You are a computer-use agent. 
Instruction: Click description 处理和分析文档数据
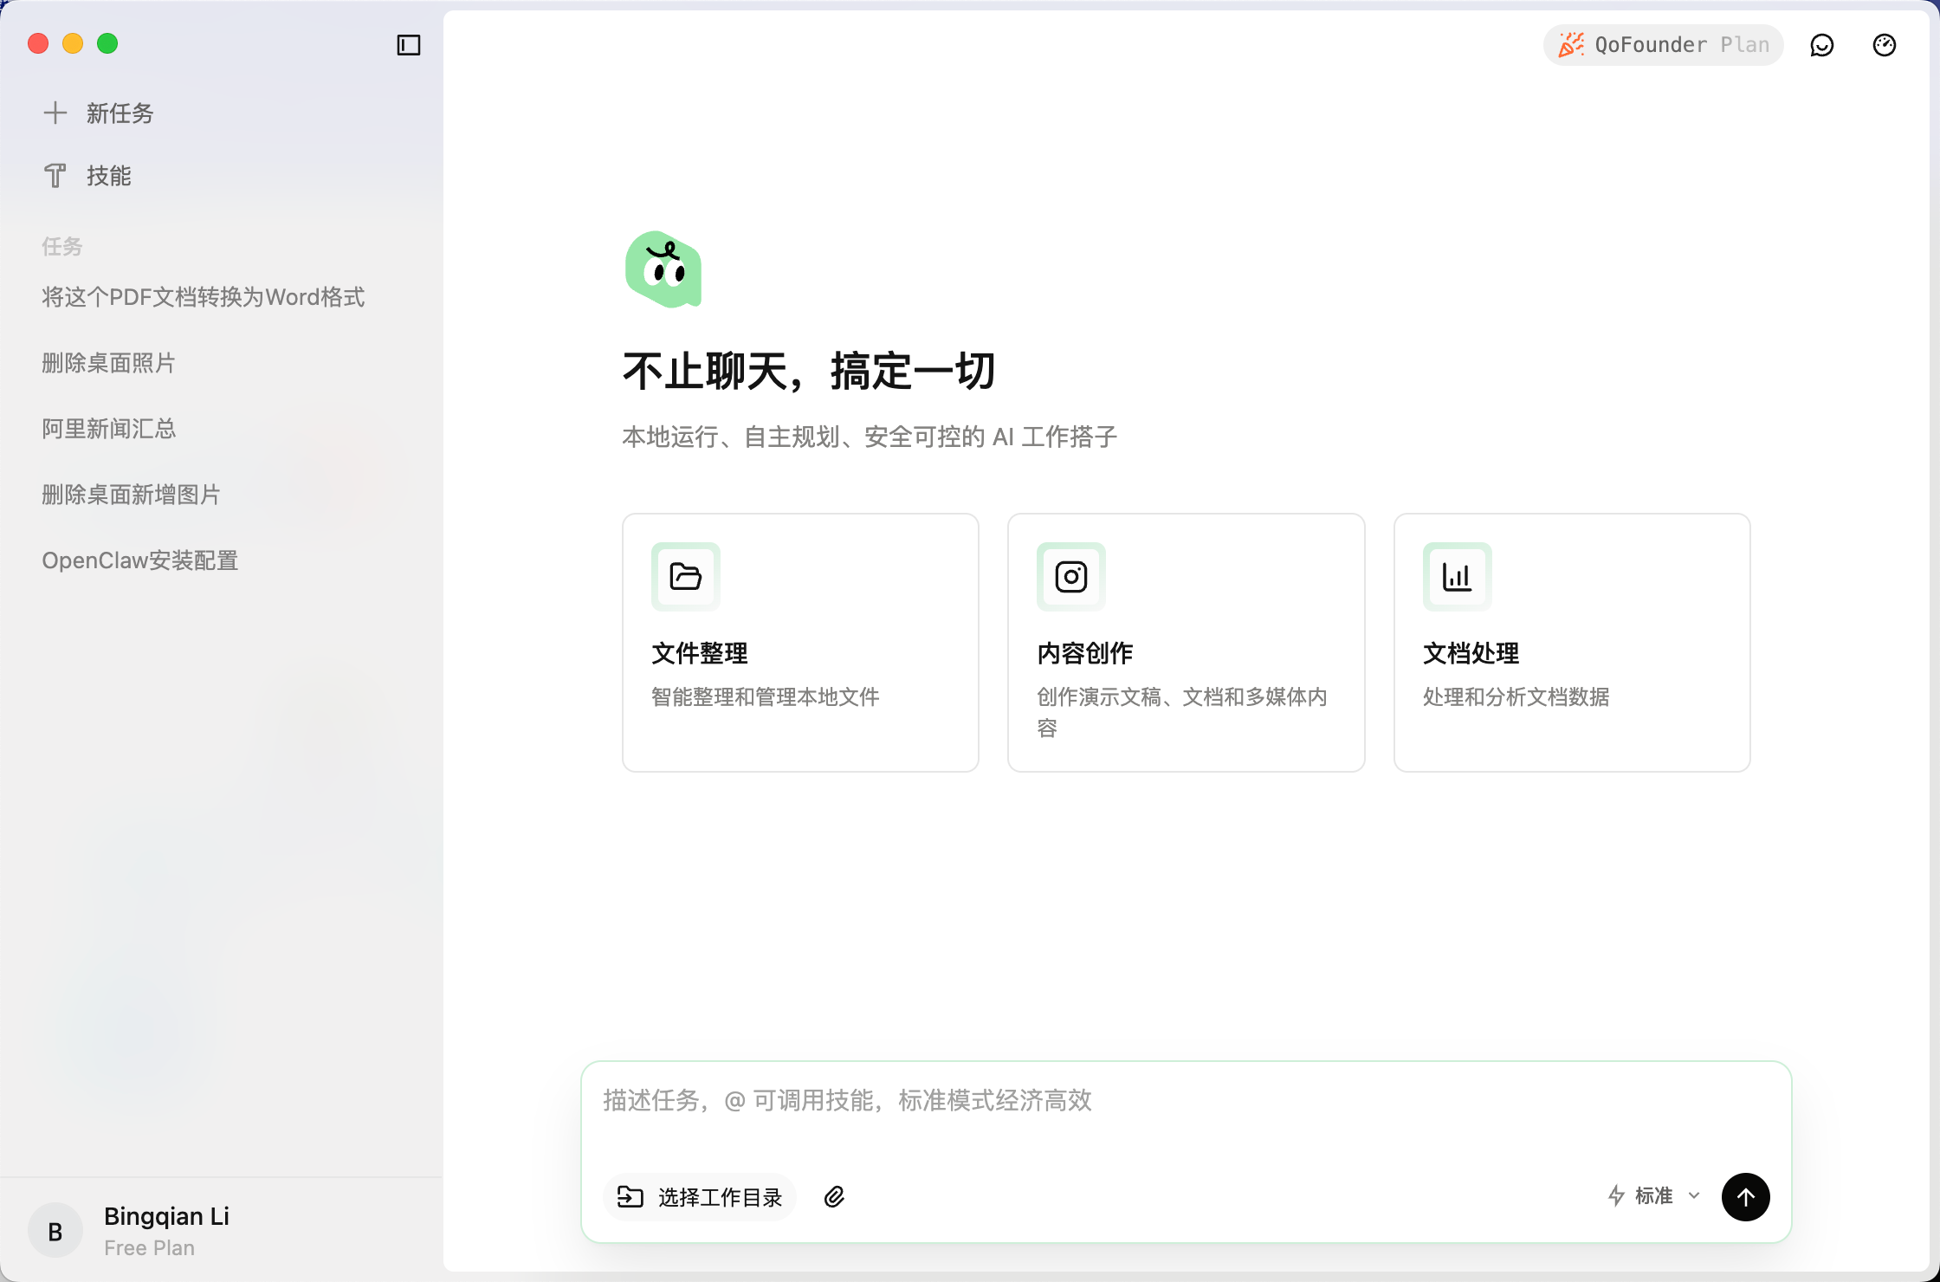point(1516,696)
